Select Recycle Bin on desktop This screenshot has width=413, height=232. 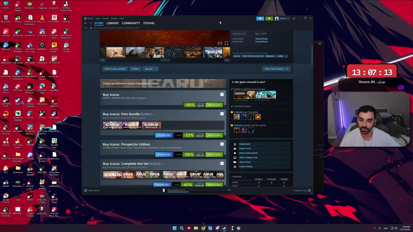pos(6,19)
